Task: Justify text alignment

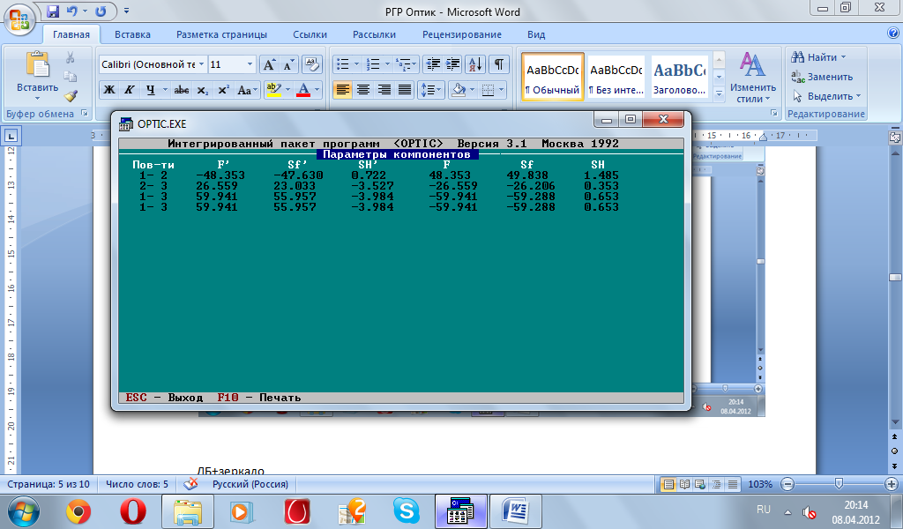Action: [405, 90]
